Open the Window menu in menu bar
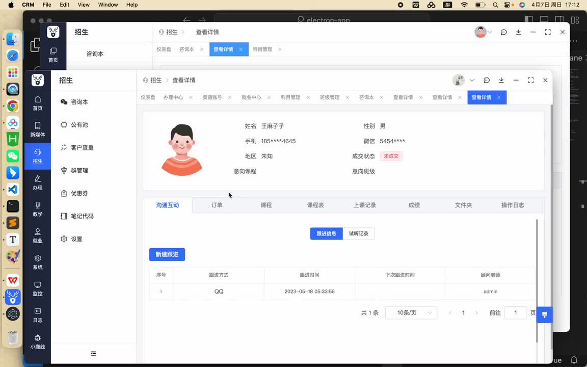Image resolution: width=587 pixels, height=367 pixels. click(108, 5)
